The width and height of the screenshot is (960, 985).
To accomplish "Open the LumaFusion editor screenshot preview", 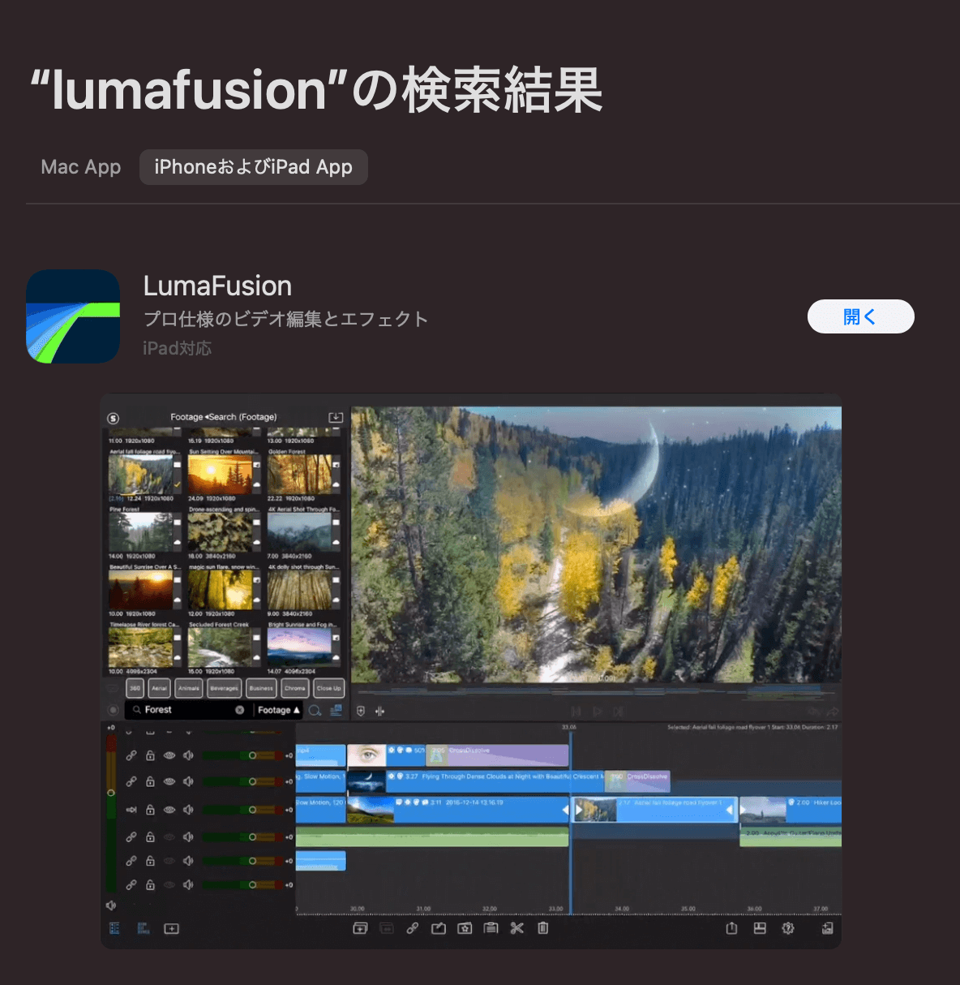I will pos(471,671).
